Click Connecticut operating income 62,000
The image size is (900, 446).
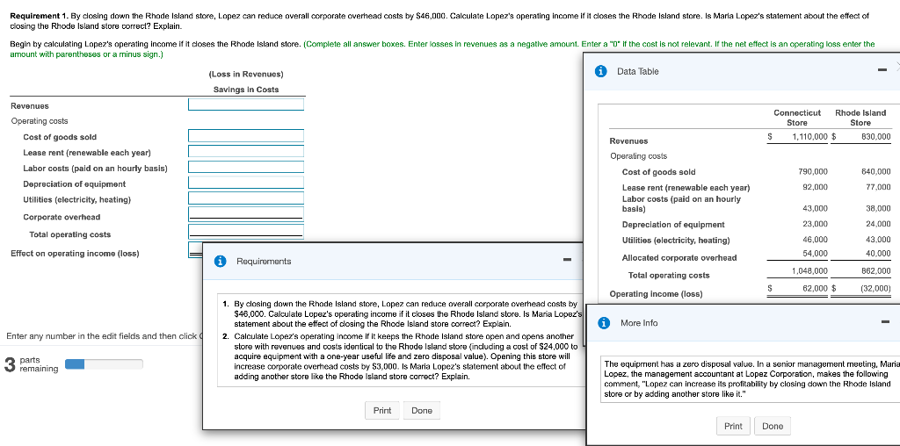tap(815, 289)
